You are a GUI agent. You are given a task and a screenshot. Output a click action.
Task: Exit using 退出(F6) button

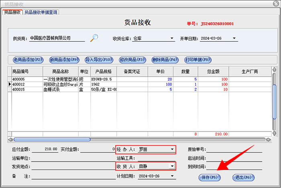(x=243, y=177)
